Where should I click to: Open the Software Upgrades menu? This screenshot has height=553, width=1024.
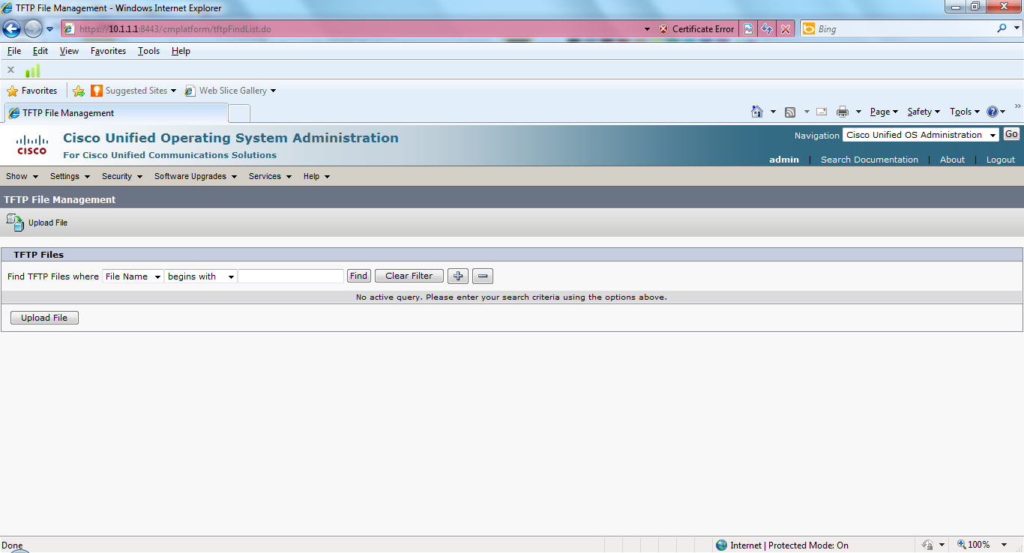[x=196, y=176]
